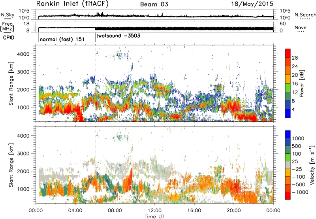316x219 pixels.
Task: Click the 'CPID' row label
Action: (x=9, y=38)
